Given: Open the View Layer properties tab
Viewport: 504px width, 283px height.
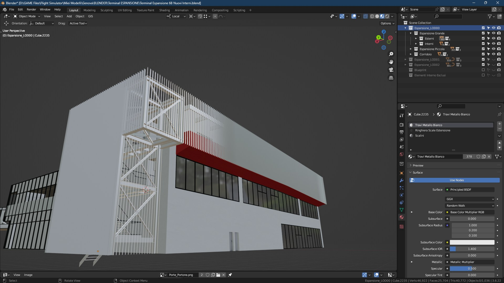Looking at the screenshot, I should pos(401,140).
